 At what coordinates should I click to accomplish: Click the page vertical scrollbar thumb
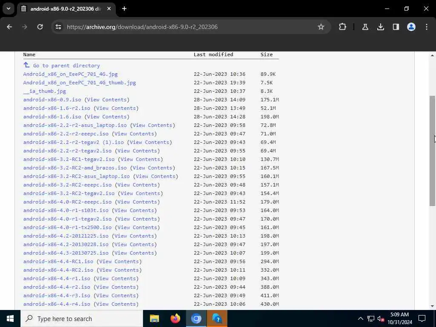coord(432,151)
